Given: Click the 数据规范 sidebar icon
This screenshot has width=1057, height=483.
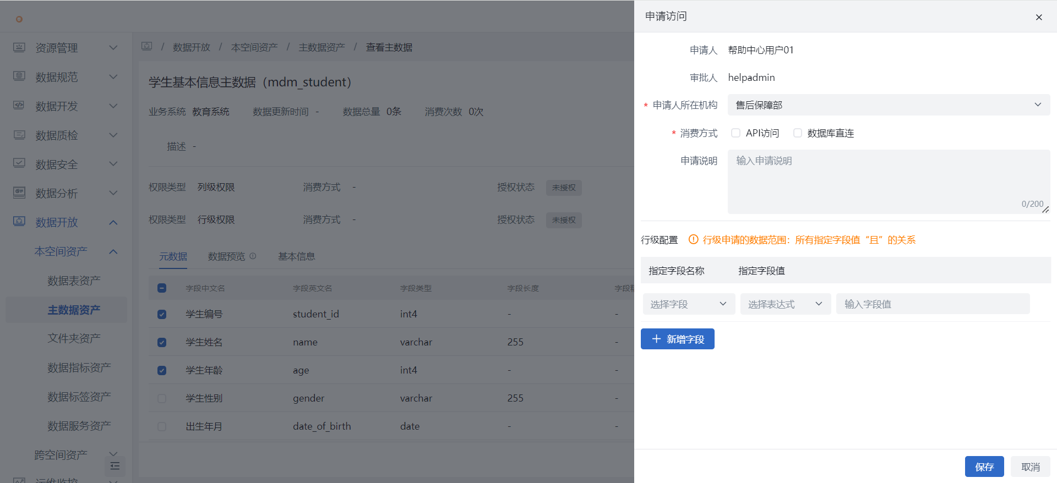Looking at the screenshot, I should click(19, 76).
